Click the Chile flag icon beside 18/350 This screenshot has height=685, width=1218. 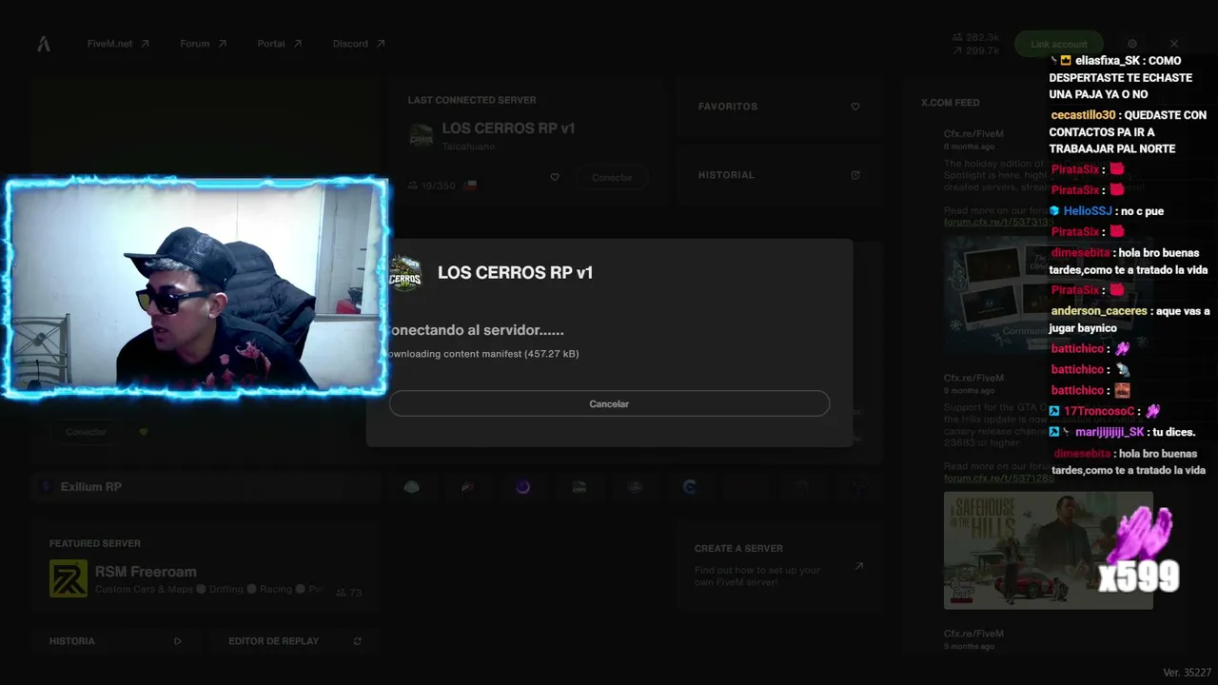tap(469, 186)
